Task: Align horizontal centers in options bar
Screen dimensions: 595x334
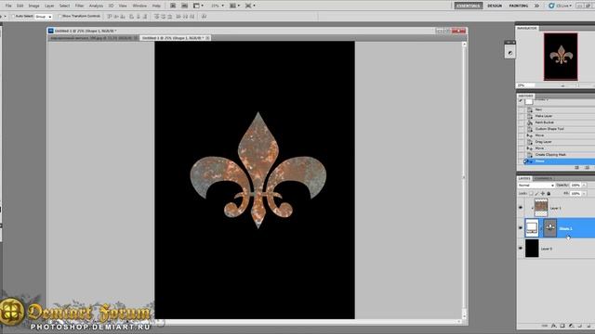Action: (139, 17)
